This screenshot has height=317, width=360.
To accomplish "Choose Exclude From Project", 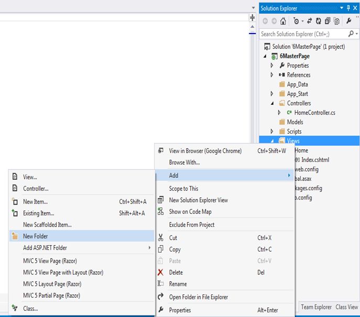I will (224, 224).
